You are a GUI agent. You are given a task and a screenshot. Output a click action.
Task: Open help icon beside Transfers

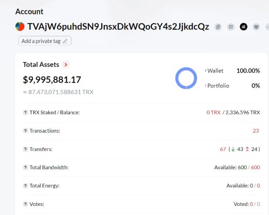tap(25, 149)
